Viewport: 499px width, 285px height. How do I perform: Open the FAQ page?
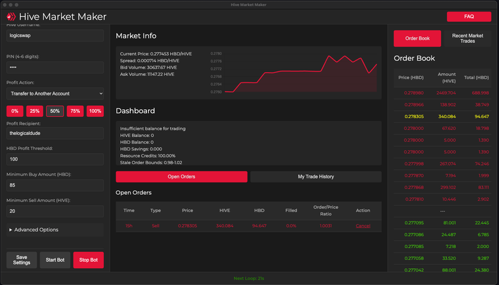pos(468,16)
